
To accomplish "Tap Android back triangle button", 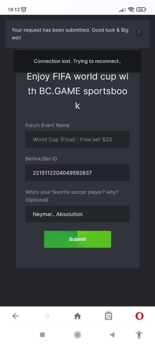I will coord(112,334).
